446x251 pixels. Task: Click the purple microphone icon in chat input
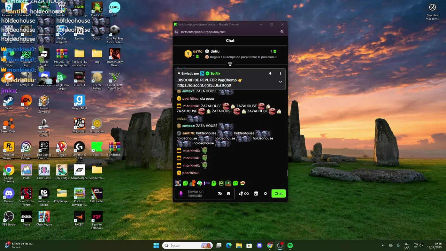click(x=180, y=193)
